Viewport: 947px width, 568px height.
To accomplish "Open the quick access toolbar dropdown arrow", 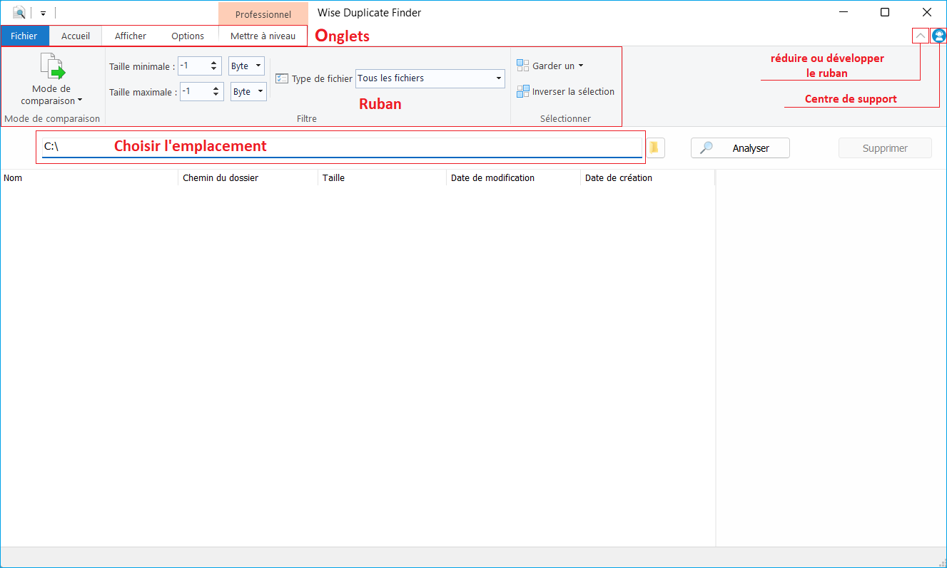I will click(43, 13).
